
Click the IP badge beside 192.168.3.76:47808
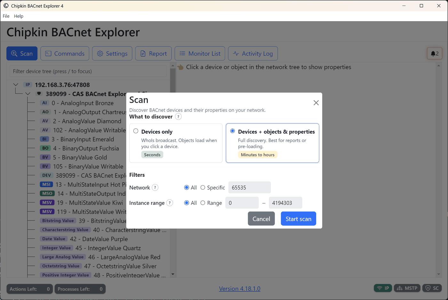pos(28,85)
